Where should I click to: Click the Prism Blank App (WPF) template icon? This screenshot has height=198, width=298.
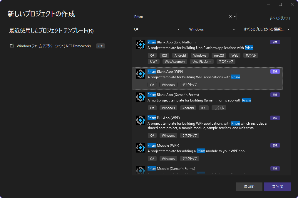tap(140, 74)
